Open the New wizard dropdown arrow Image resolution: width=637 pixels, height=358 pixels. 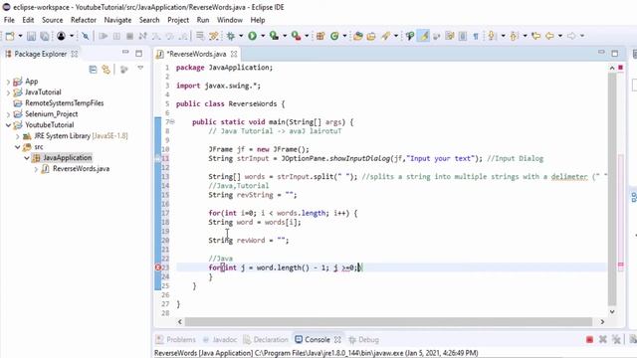pos(20,36)
